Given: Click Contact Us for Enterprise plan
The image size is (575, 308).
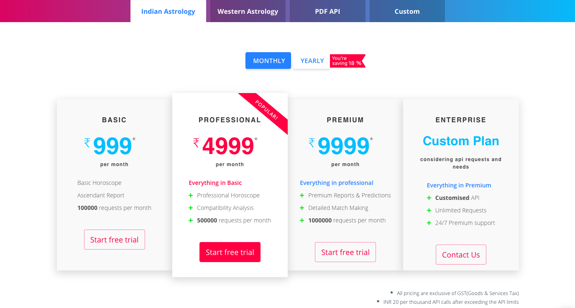Looking at the screenshot, I should 461,255.
